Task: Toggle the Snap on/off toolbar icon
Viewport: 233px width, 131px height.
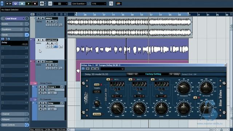Action: 50,4
